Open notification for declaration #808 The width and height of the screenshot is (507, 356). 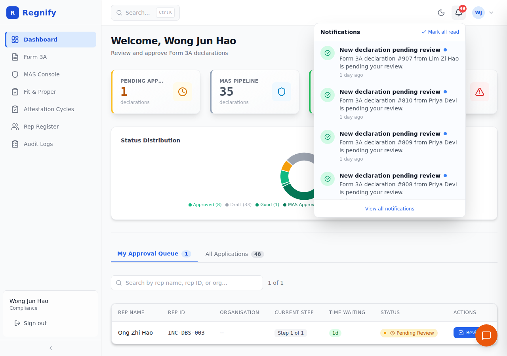(390, 183)
